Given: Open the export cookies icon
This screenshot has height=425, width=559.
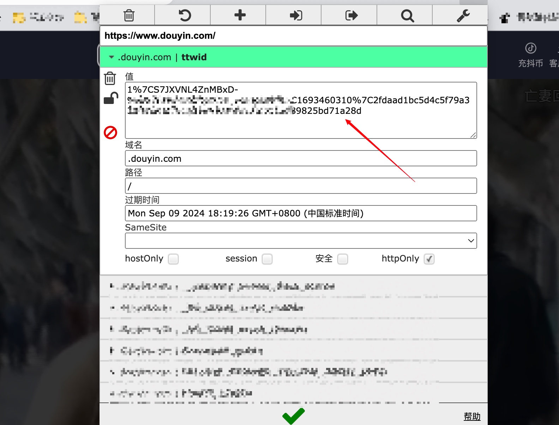Looking at the screenshot, I should pyautogui.click(x=351, y=16).
